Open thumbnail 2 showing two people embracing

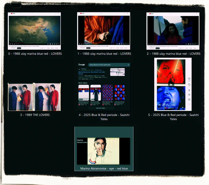[x=173, y=31]
